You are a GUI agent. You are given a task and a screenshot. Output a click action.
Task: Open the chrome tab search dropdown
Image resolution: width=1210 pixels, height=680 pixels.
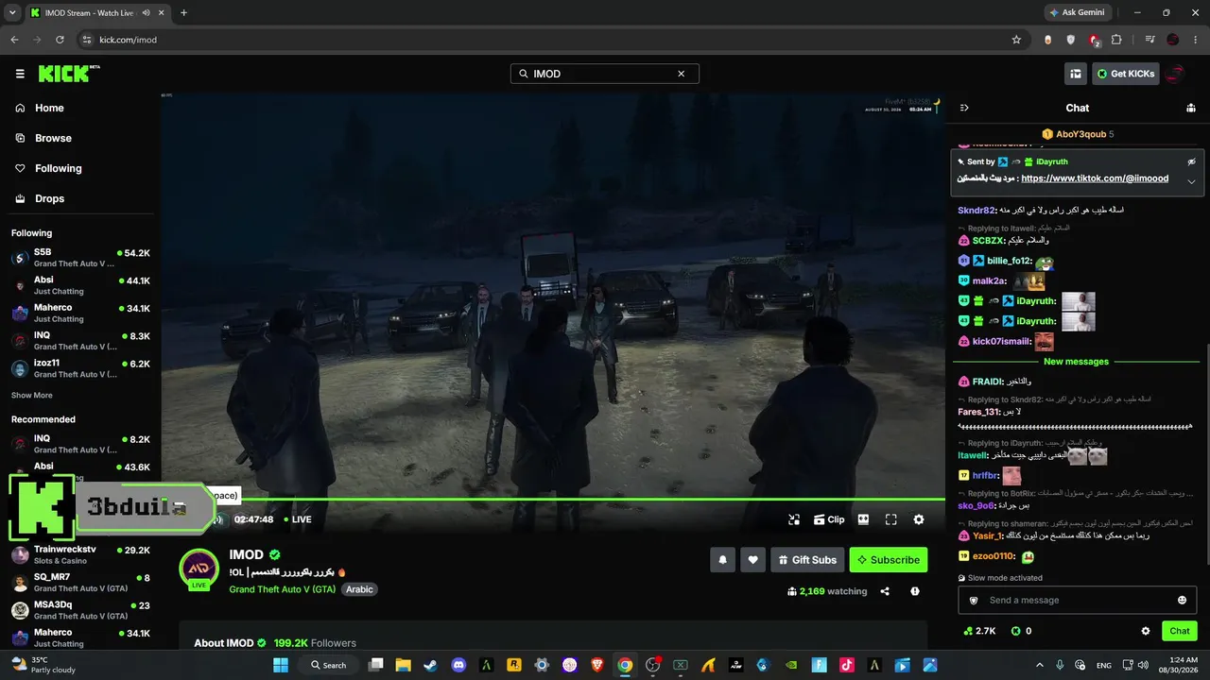tap(12, 12)
